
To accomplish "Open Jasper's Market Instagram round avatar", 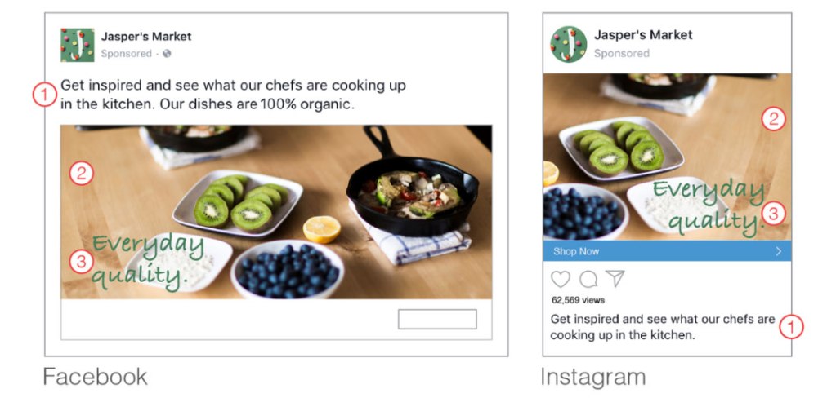I will tap(569, 44).
